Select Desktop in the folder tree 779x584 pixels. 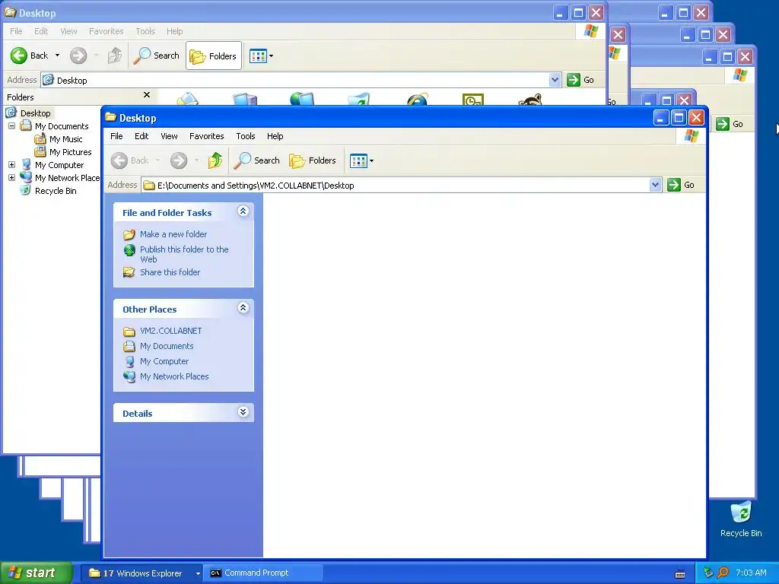pos(35,113)
